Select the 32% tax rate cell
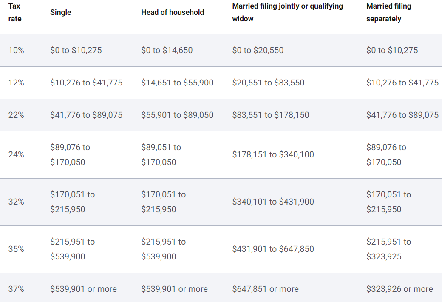The width and height of the screenshot is (442, 302). [x=16, y=202]
